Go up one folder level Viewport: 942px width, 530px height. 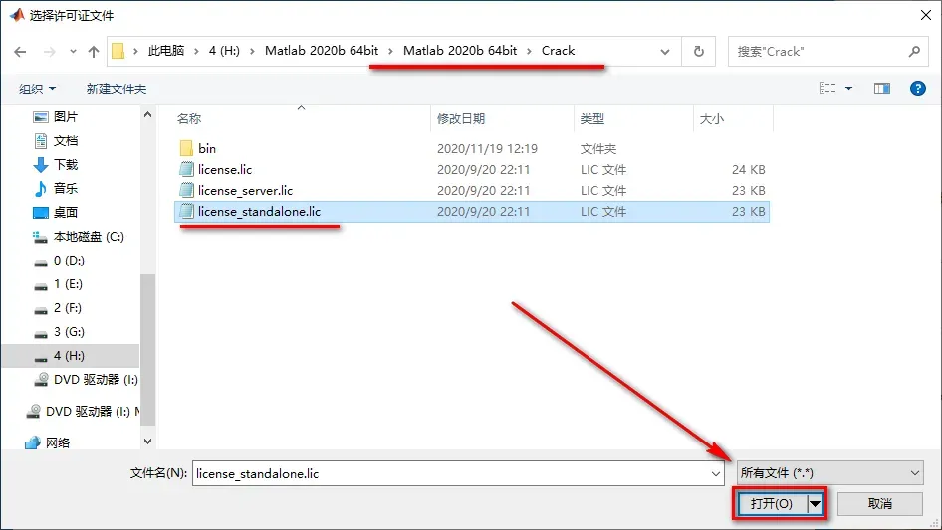[x=94, y=52]
